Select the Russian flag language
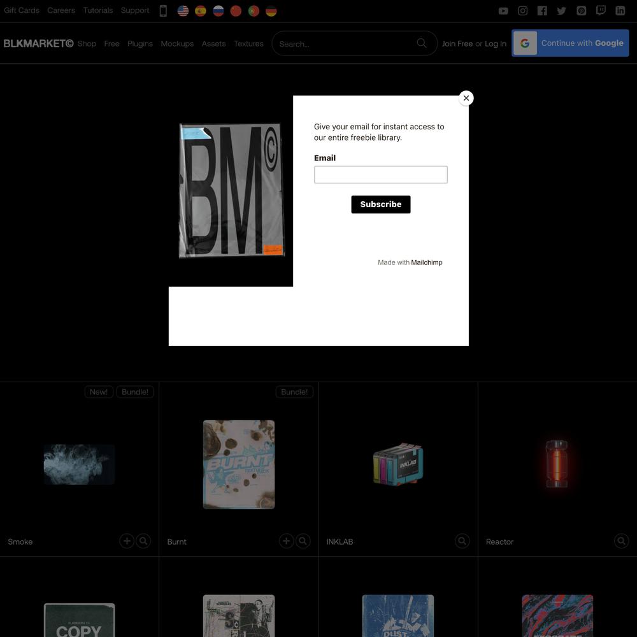 218,11
